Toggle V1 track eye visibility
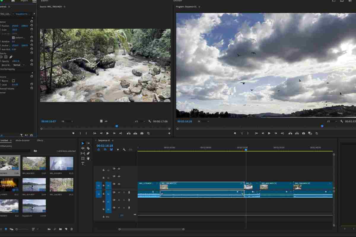Screen dimensions: 356x237 tap(119, 184)
